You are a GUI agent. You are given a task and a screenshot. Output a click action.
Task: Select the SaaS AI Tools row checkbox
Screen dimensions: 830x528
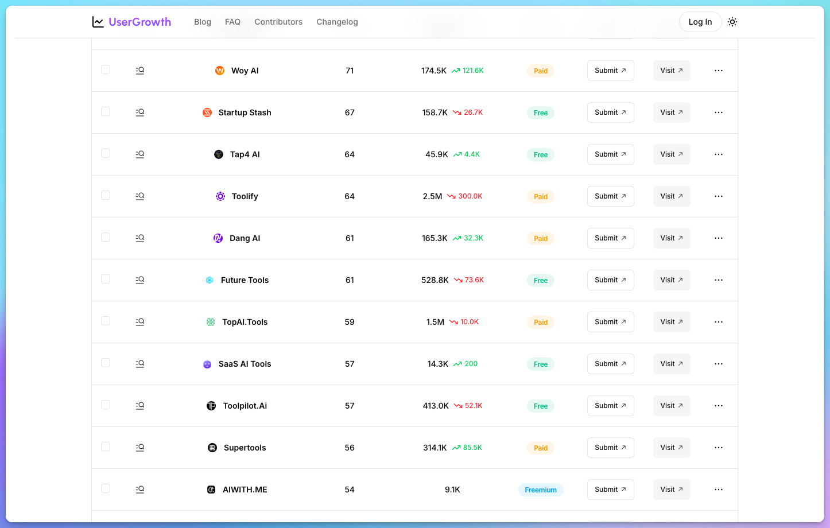pos(106,363)
